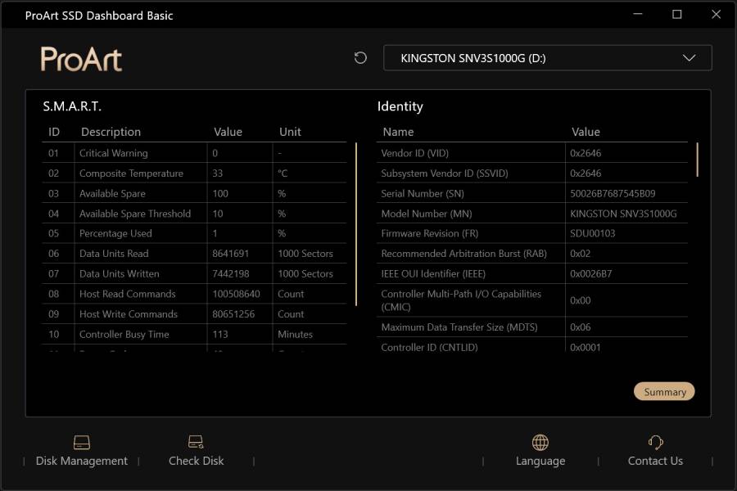This screenshot has width=737, height=491.
Task: Close the ProArt SSD Dashboard window
Action: [x=716, y=14]
